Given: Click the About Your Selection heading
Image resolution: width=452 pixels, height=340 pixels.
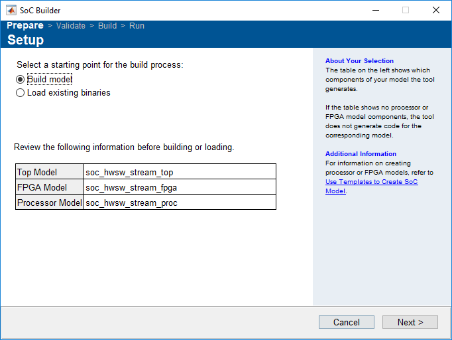Looking at the screenshot, I should [359, 61].
